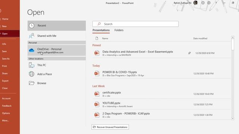Open POWER BI & COVID-19.pptx
Screen dimensions: 239x134
(x=162, y=74)
